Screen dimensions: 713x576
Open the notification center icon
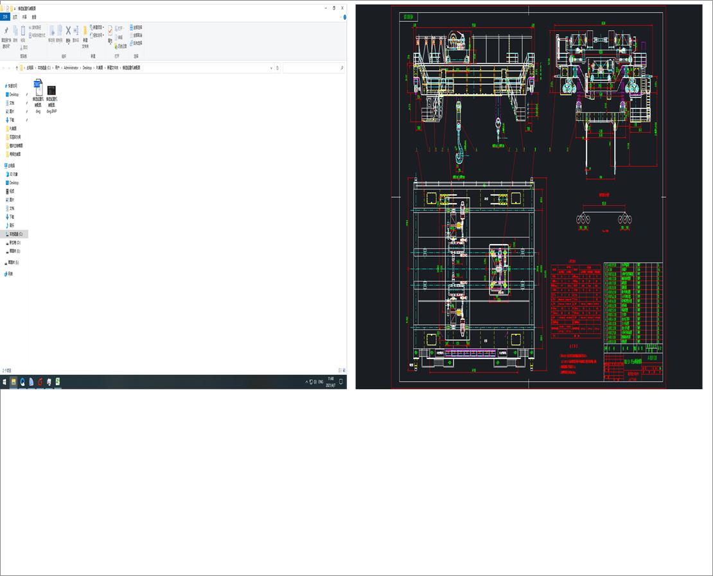tap(341, 381)
